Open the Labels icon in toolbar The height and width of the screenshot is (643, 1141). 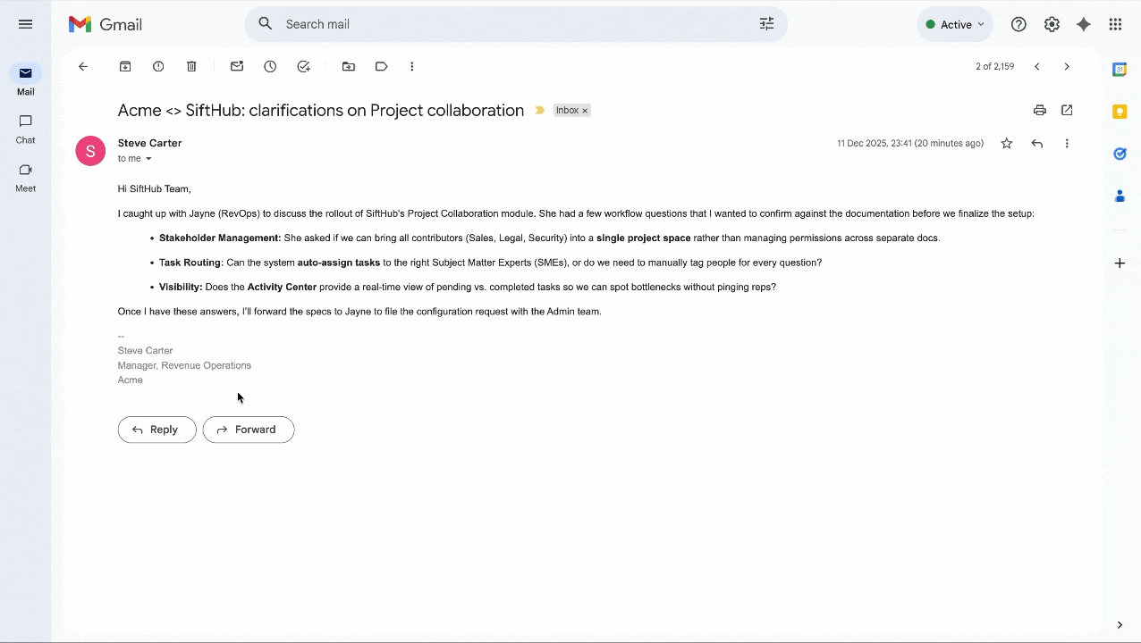point(382,67)
